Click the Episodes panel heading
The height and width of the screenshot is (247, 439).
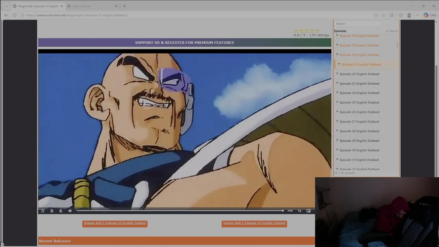coord(340,31)
